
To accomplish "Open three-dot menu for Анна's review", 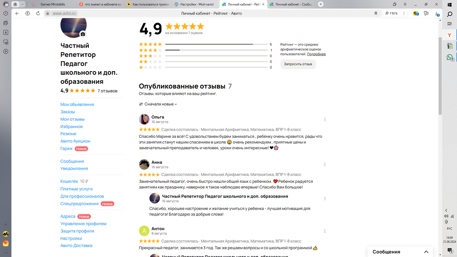I will 325,164.
